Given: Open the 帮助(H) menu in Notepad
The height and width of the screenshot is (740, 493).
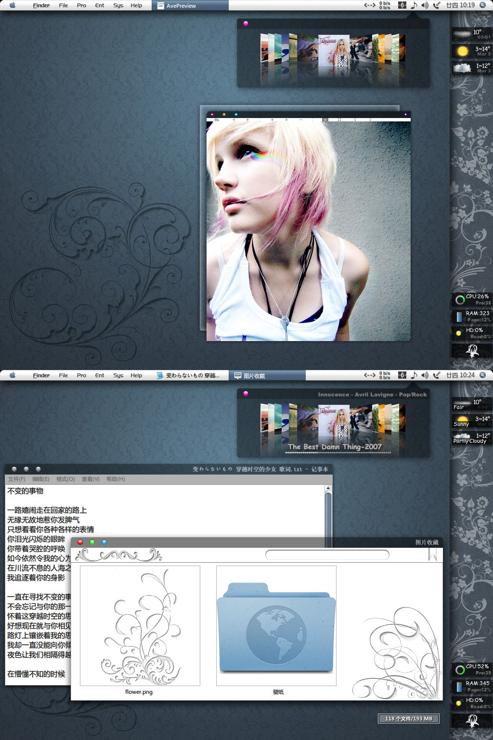Looking at the screenshot, I should tap(116, 479).
